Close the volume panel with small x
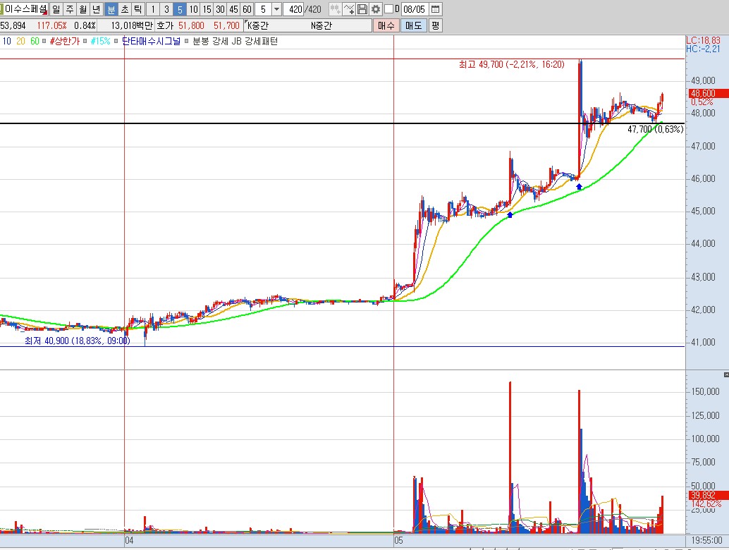Screen dimensions: 729x550 point(725,374)
